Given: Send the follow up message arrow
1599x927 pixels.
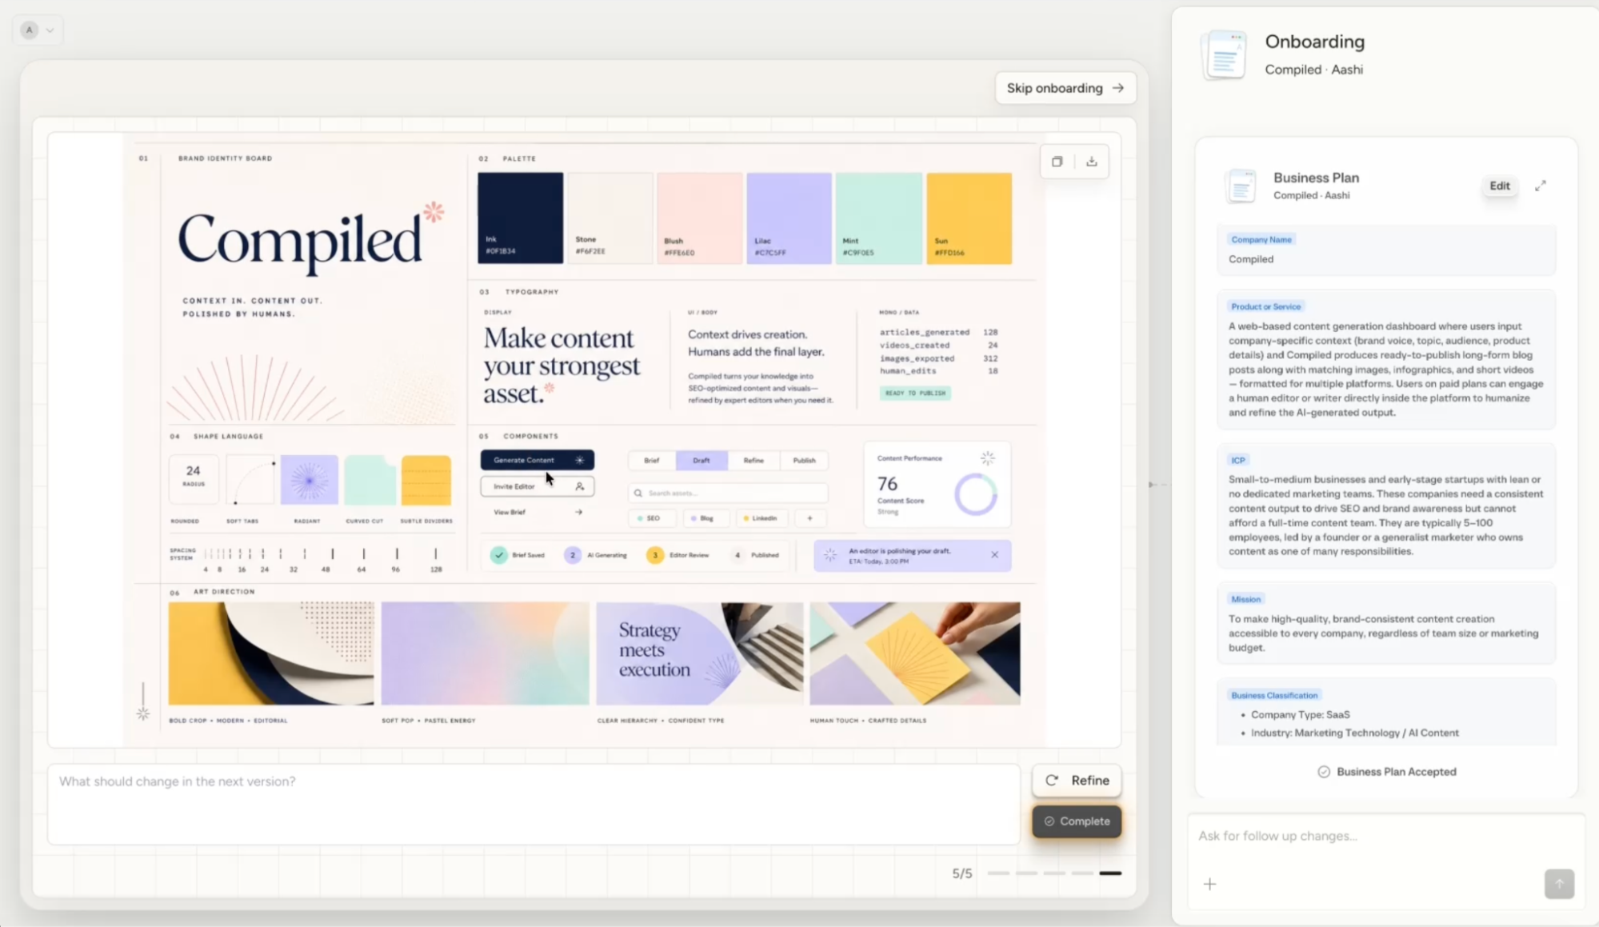Looking at the screenshot, I should pos(1559,884).
